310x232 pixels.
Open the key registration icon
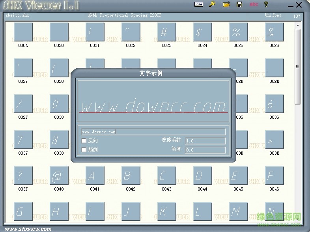coord(212,4)
